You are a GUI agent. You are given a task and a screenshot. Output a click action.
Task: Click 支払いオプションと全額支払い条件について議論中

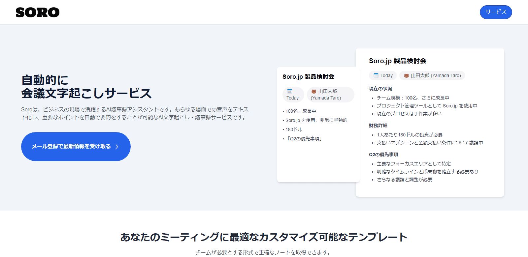point(430,143)
